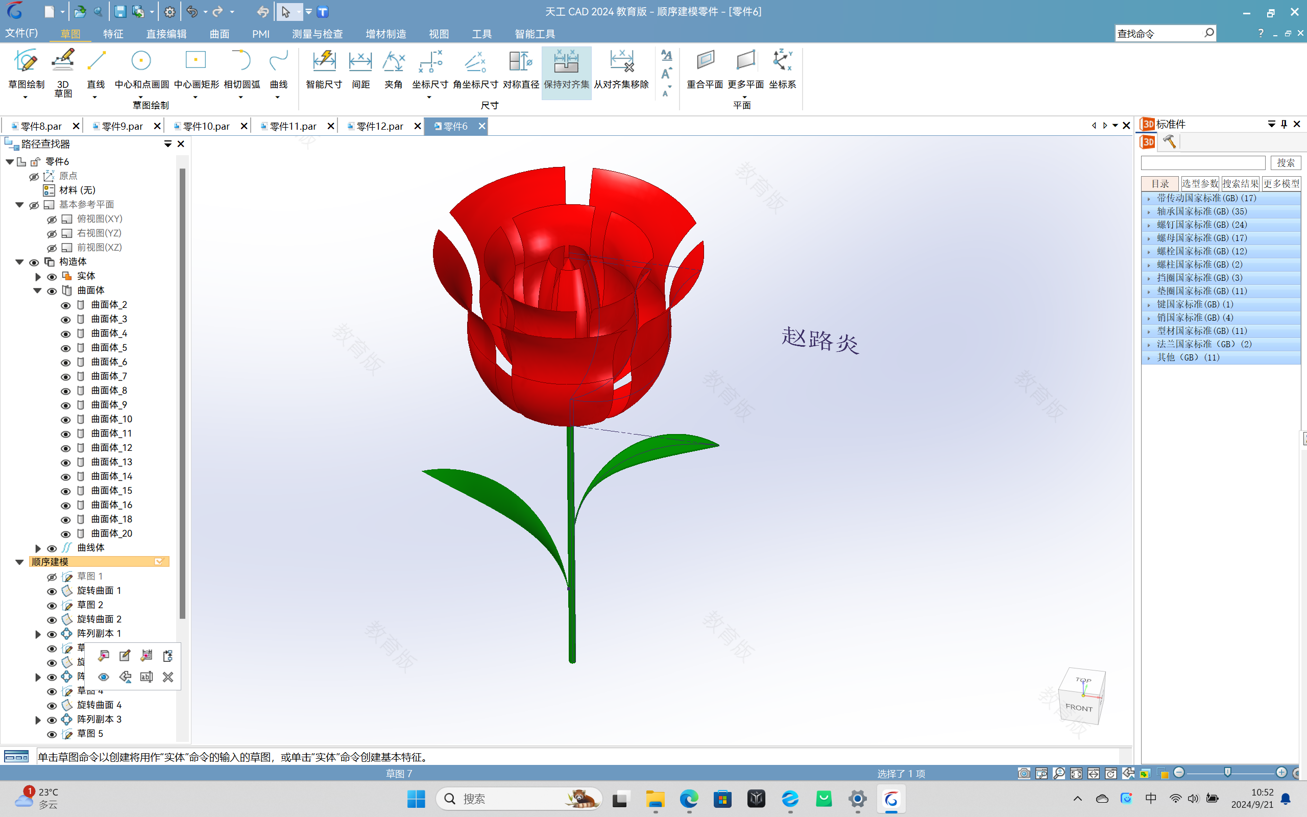Click the redo arrow icon

coord(217,12)
